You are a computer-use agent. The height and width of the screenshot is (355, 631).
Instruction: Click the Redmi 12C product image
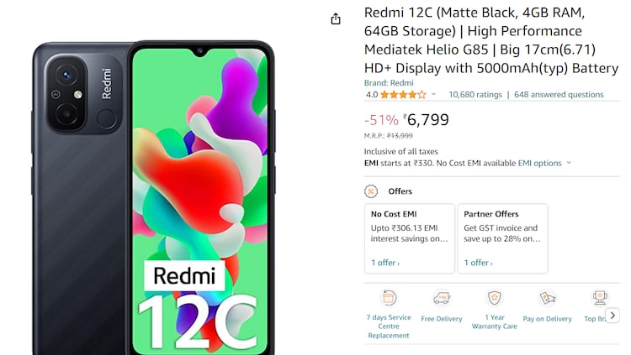coord(153,197)
